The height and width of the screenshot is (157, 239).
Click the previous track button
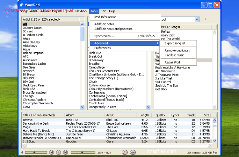click(52, 153)
